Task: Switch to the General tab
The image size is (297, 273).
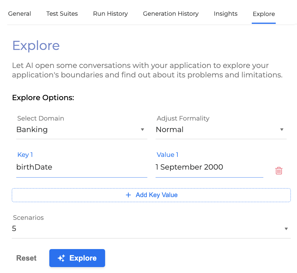Action: 19,14
